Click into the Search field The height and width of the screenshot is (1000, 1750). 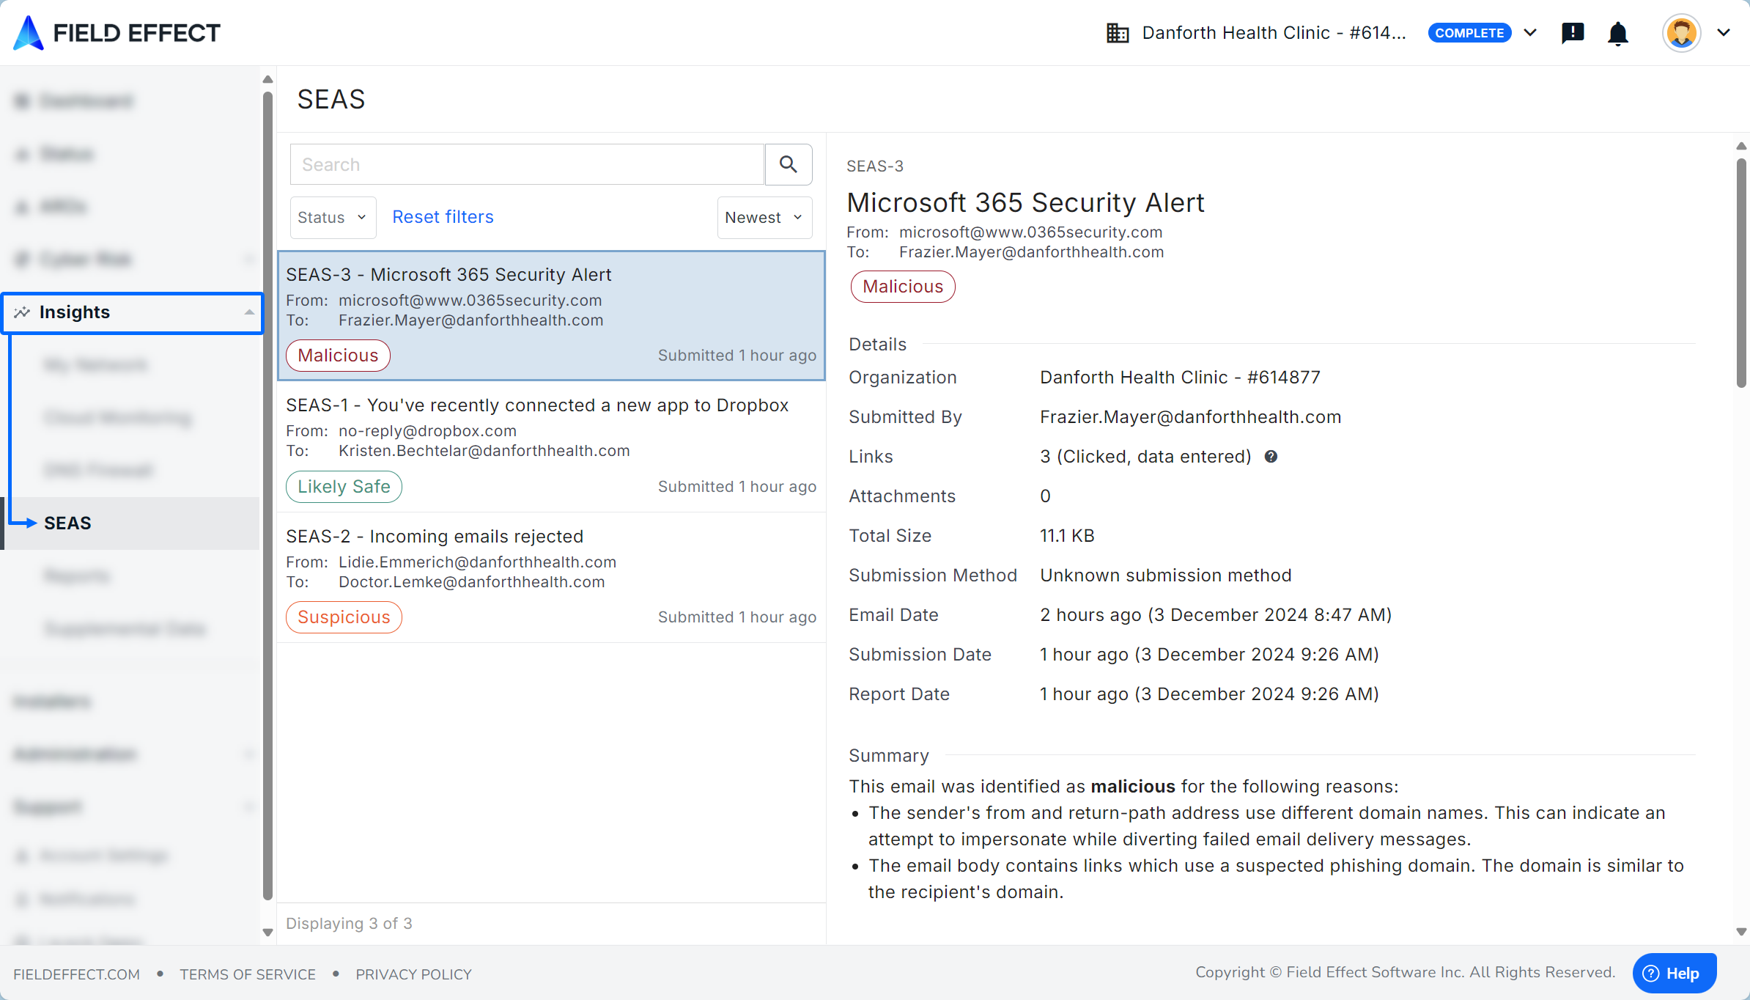pos(527,164)
